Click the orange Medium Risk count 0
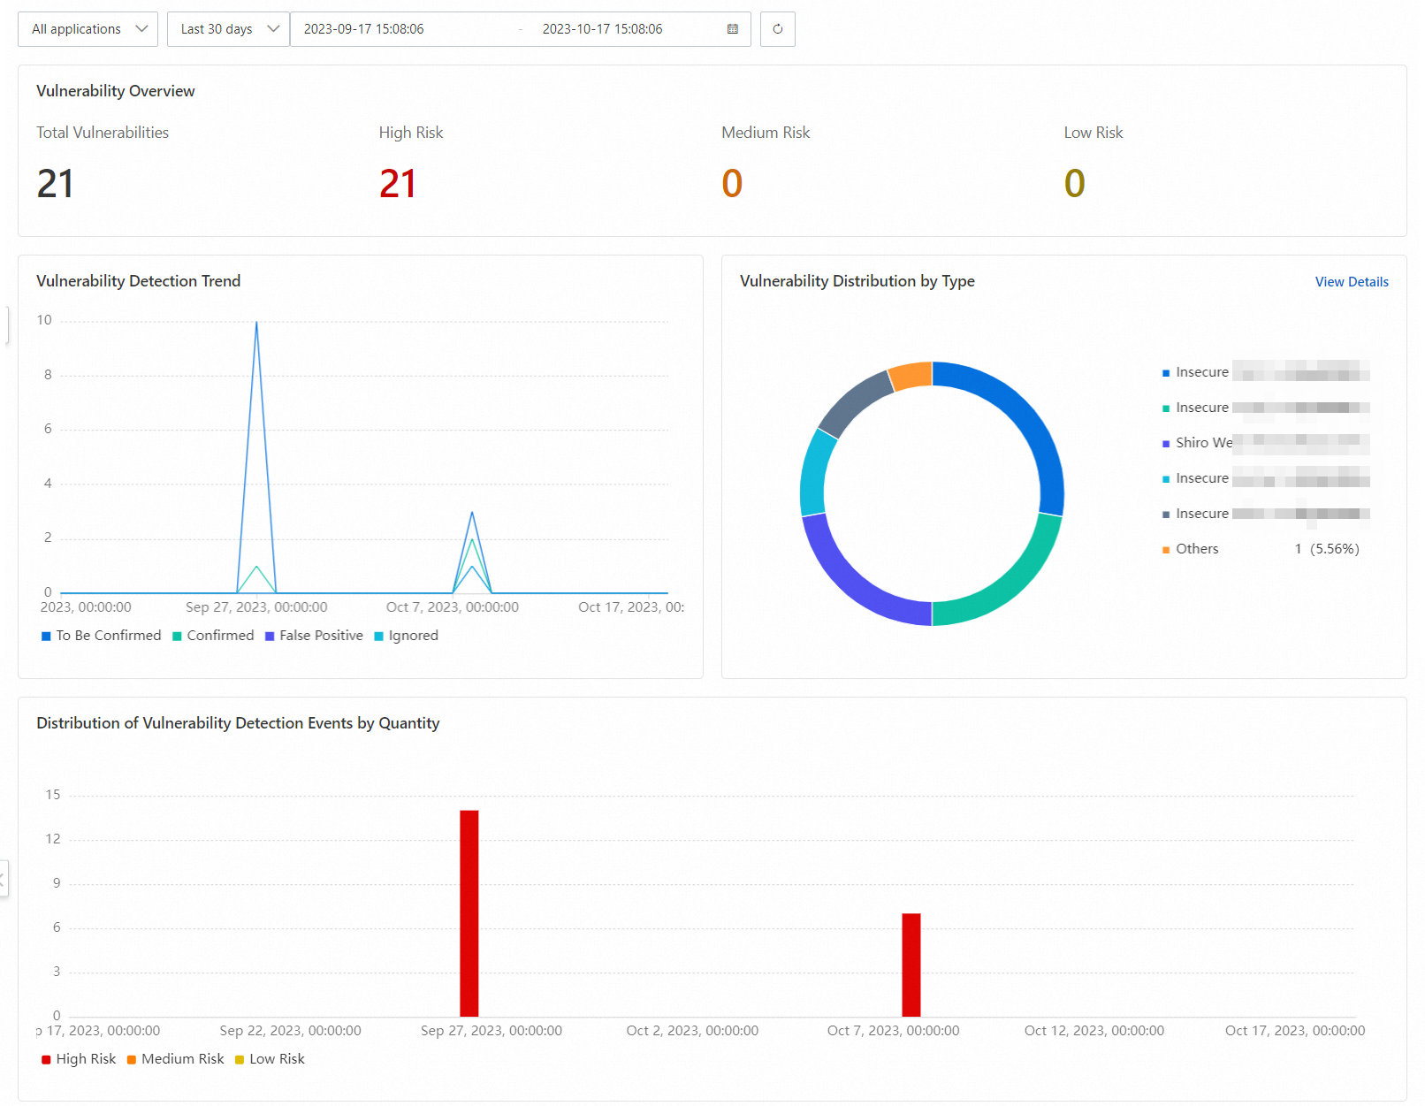 click(x=732, y=184)
